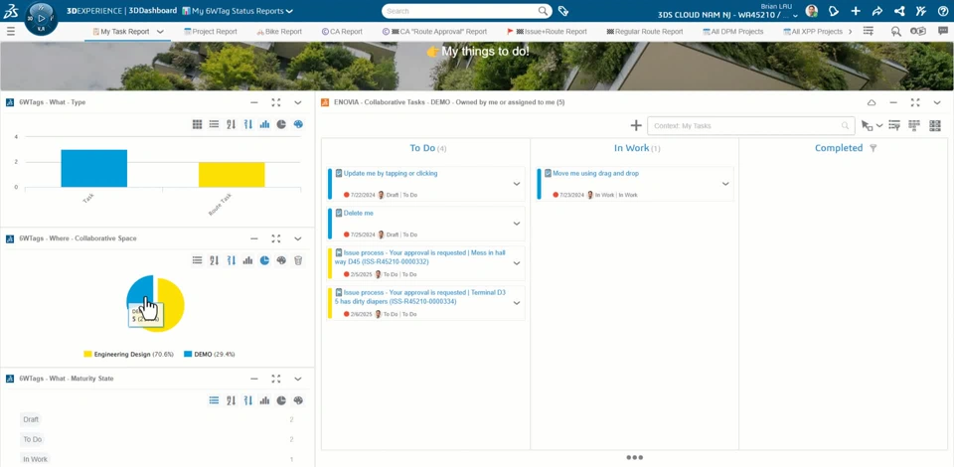The image size is (954, 467).
Task: Open the My Task Report tab dropdown arrow
Action: coord(160,32)
